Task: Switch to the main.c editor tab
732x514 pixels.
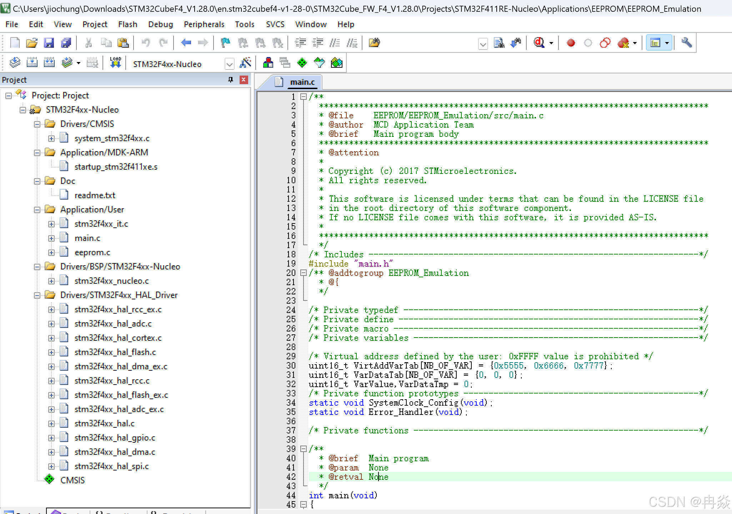Action: [x=302, y=82]
